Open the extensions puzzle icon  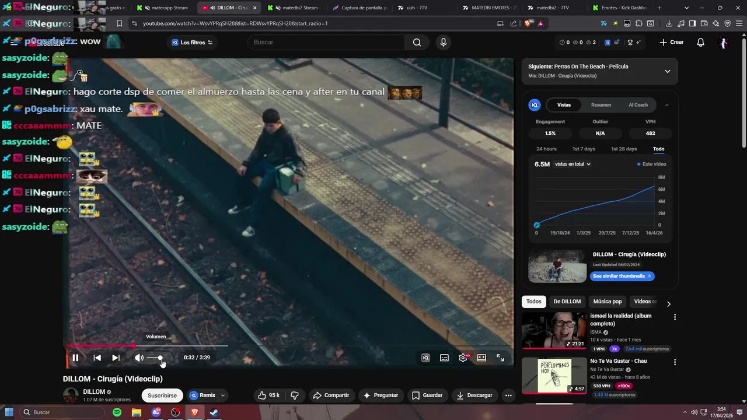click(x=639, y=23)
